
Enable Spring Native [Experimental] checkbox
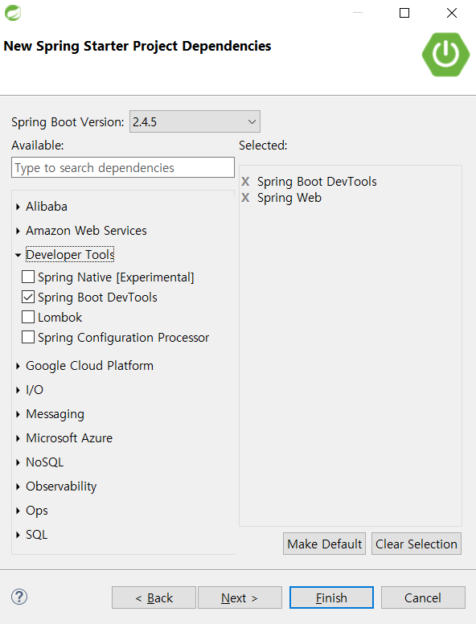click(28, 277)
